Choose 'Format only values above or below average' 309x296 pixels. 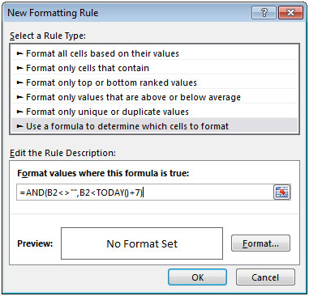pyautogui.click(x=154, y=97)
